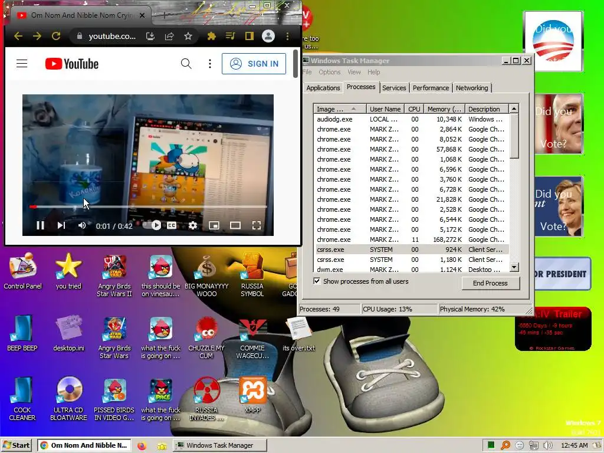Enable miniplayer mode

214,225
